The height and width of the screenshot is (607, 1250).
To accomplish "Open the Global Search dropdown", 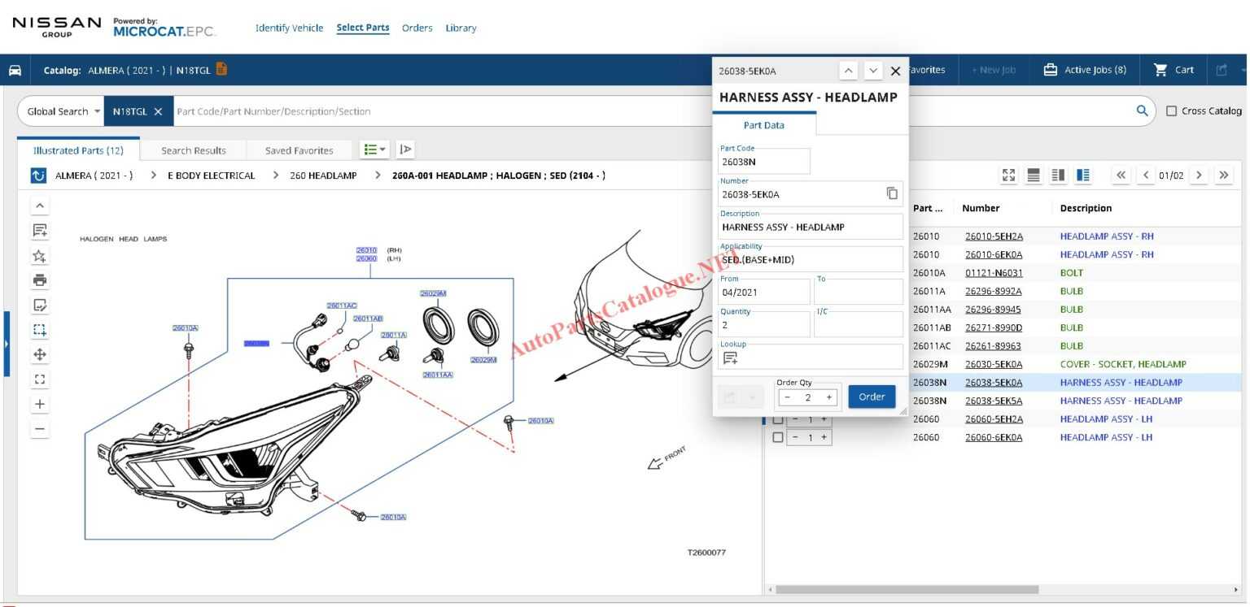I will [x=63, y=111].
